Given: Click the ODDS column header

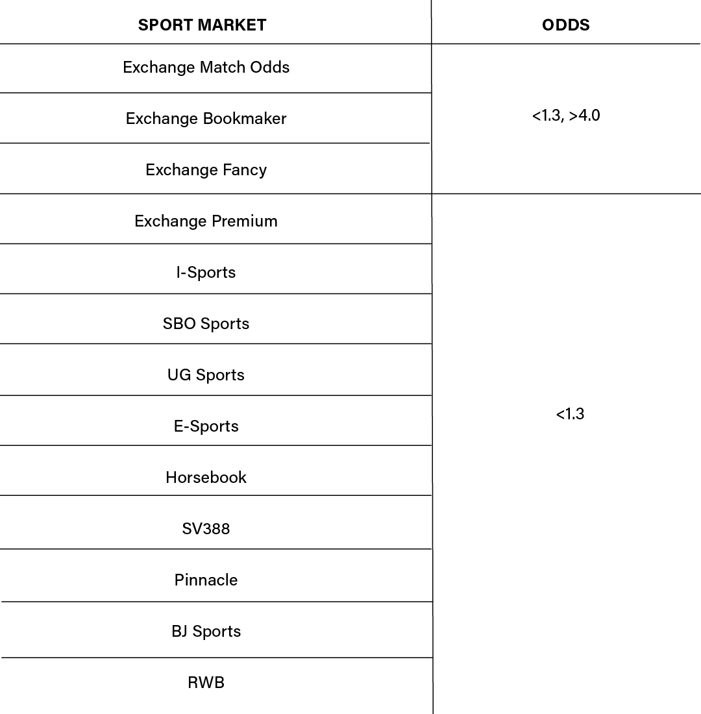Looking at the screenshot, I should [x=565, y=25].
